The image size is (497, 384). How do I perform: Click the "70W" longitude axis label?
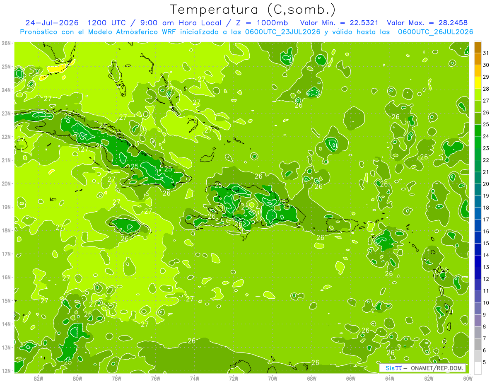[x=273, y=378]
